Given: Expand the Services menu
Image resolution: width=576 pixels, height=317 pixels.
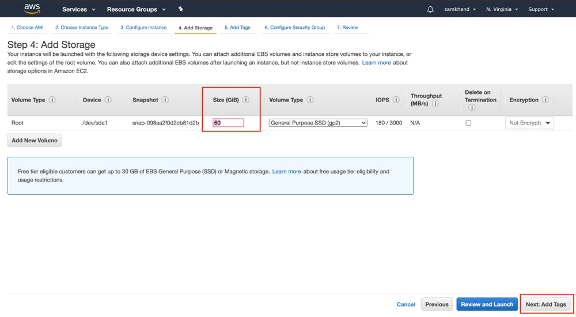Looking at the screenshot, I should 78,9.
